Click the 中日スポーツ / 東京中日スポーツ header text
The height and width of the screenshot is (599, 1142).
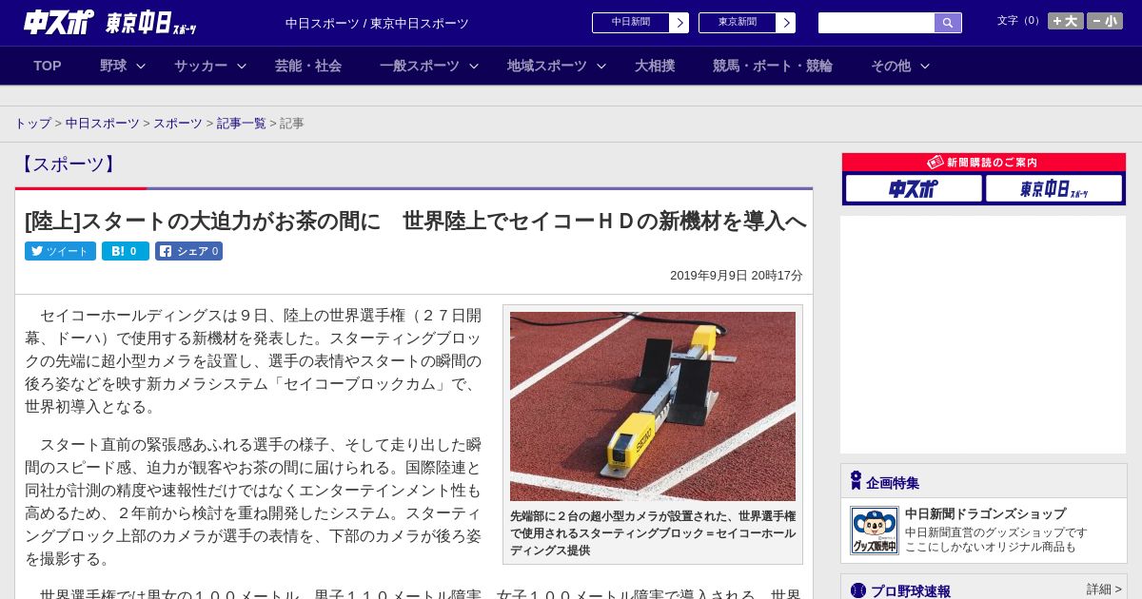377,23
